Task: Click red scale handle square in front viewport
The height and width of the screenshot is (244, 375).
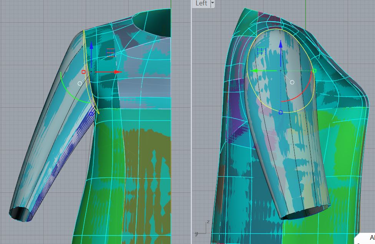Action: (83, 72)
